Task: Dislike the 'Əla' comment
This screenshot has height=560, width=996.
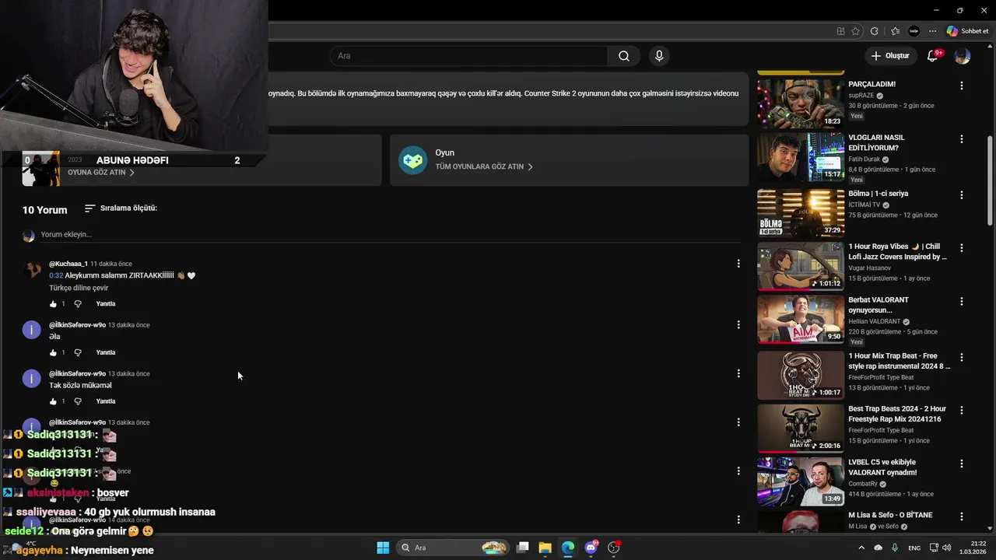Action: point(77,353)
